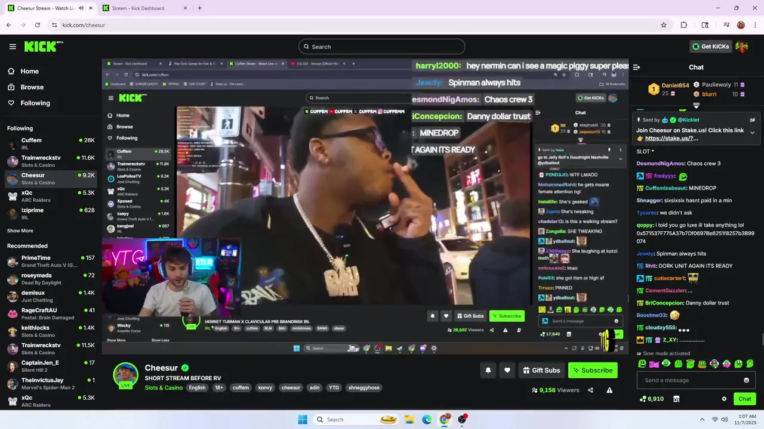Click the Send a message field

point(696,380)
